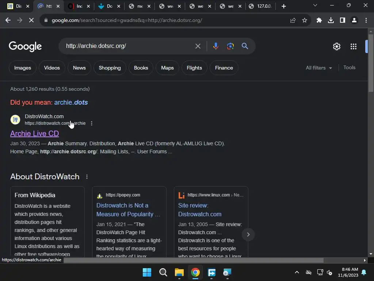Open a new browser tab
This screenshot has height=281, width=374.
(x=283, y=6)
